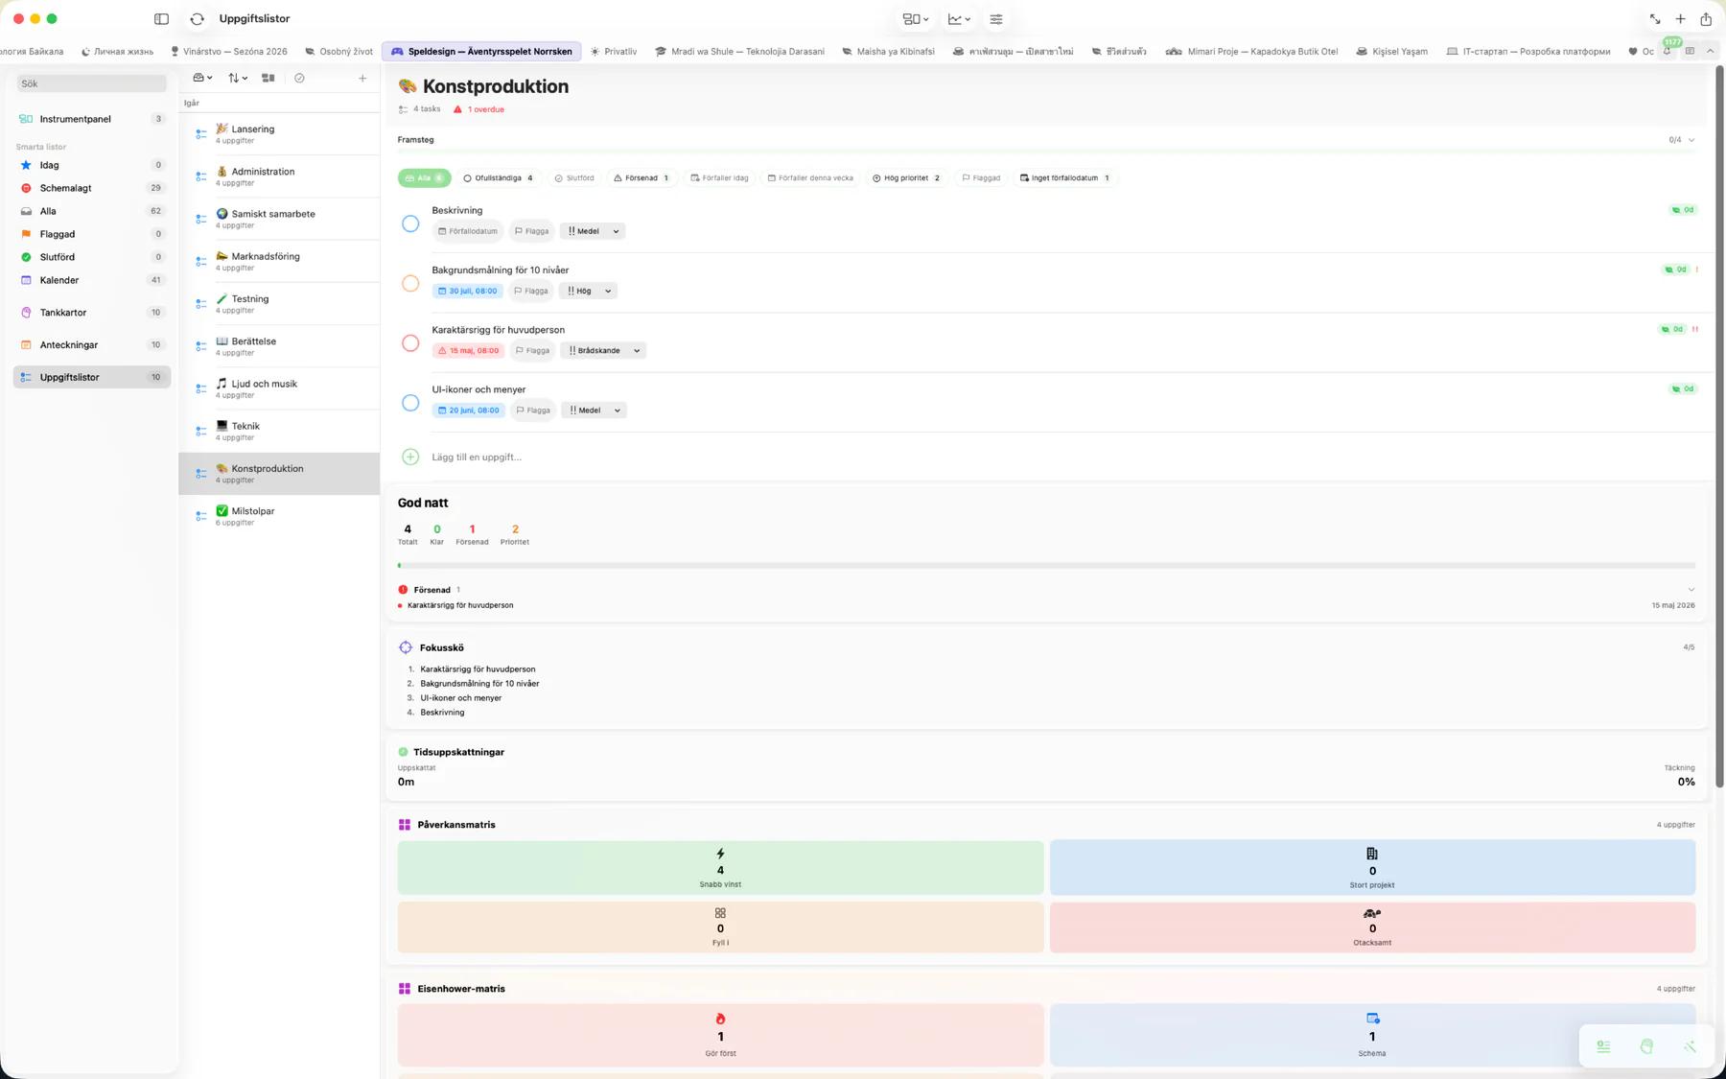Click the Påverkansmatris grid icon
Screen dimensions: 1726x1079
coord(405,825)
